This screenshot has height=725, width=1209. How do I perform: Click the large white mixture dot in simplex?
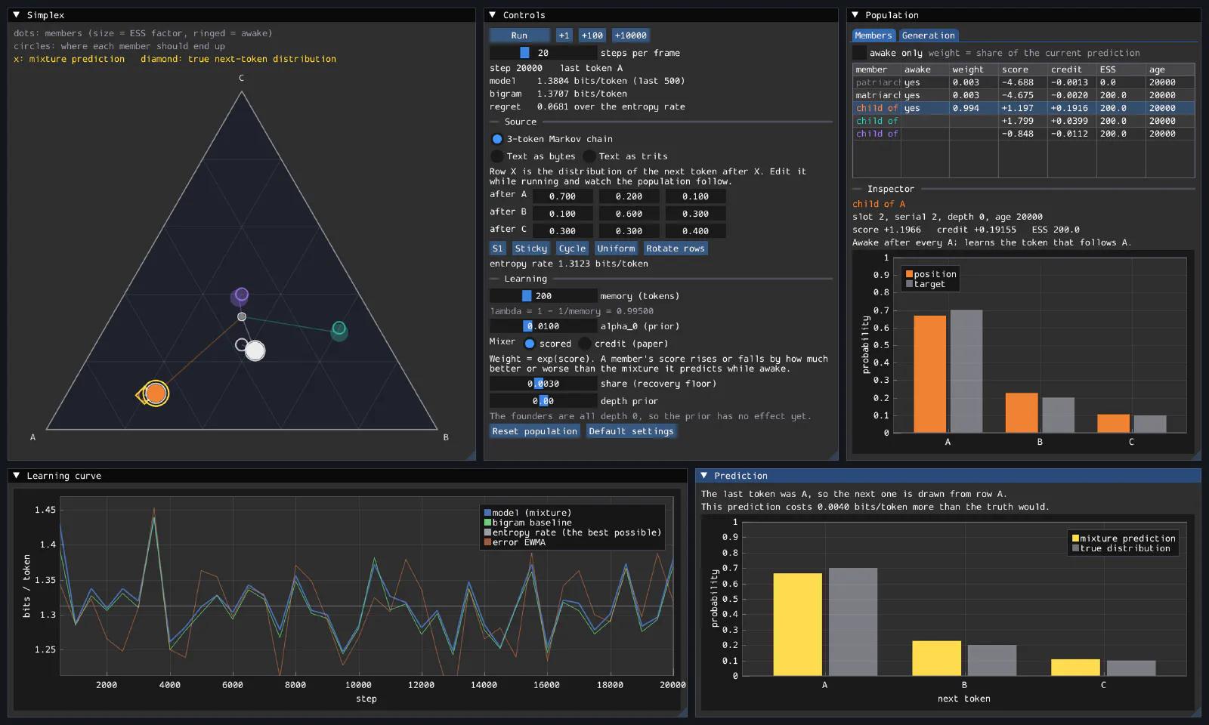coord(255,350)
